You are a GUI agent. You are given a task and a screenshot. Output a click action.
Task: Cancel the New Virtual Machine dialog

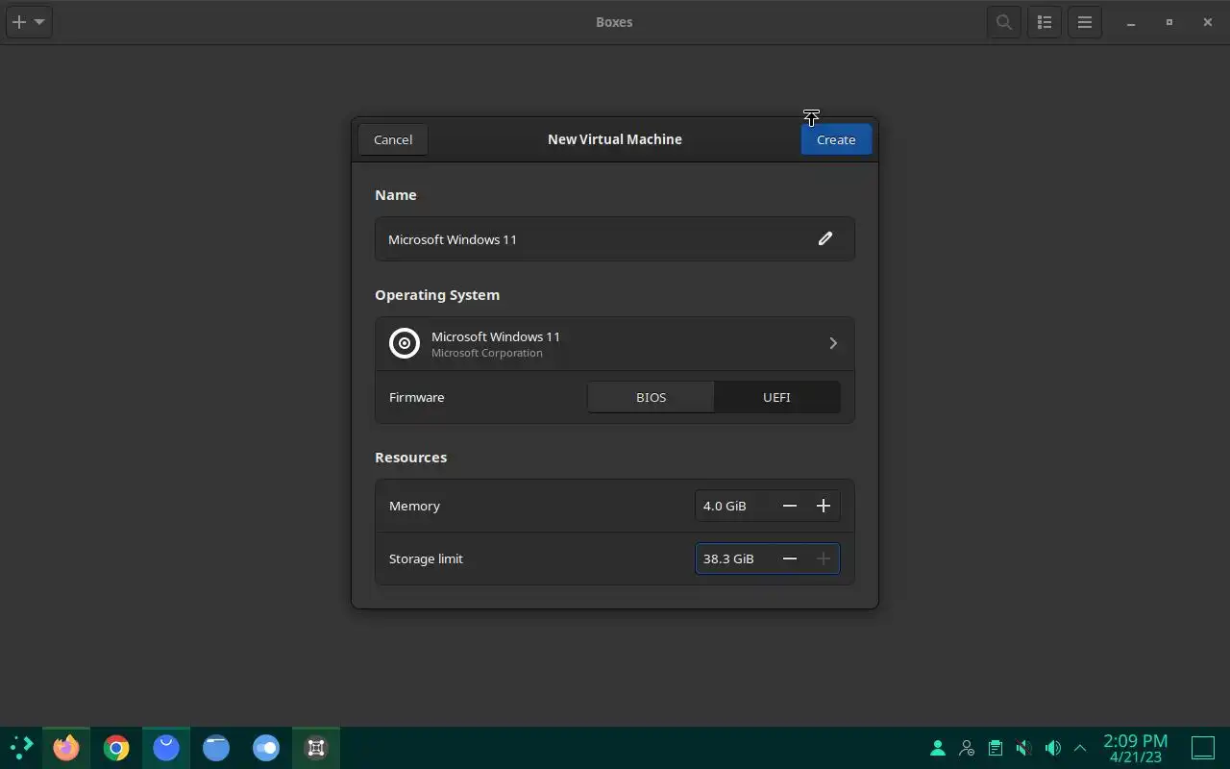(393, 139)
